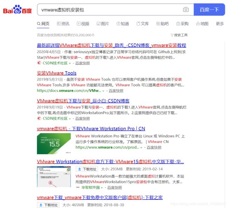This screenshot has width=228, height=208.
Task: Open 搜索工具 filter options
Action: pyautogui.click(x=179, y=35)
